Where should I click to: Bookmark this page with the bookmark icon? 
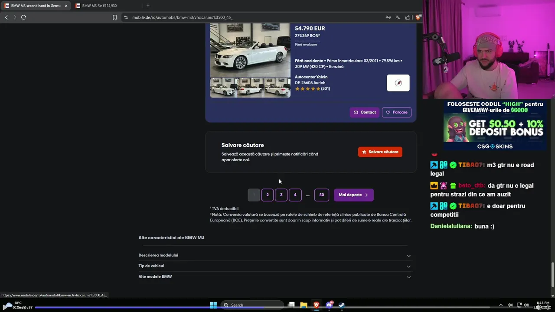pos(114,17)
